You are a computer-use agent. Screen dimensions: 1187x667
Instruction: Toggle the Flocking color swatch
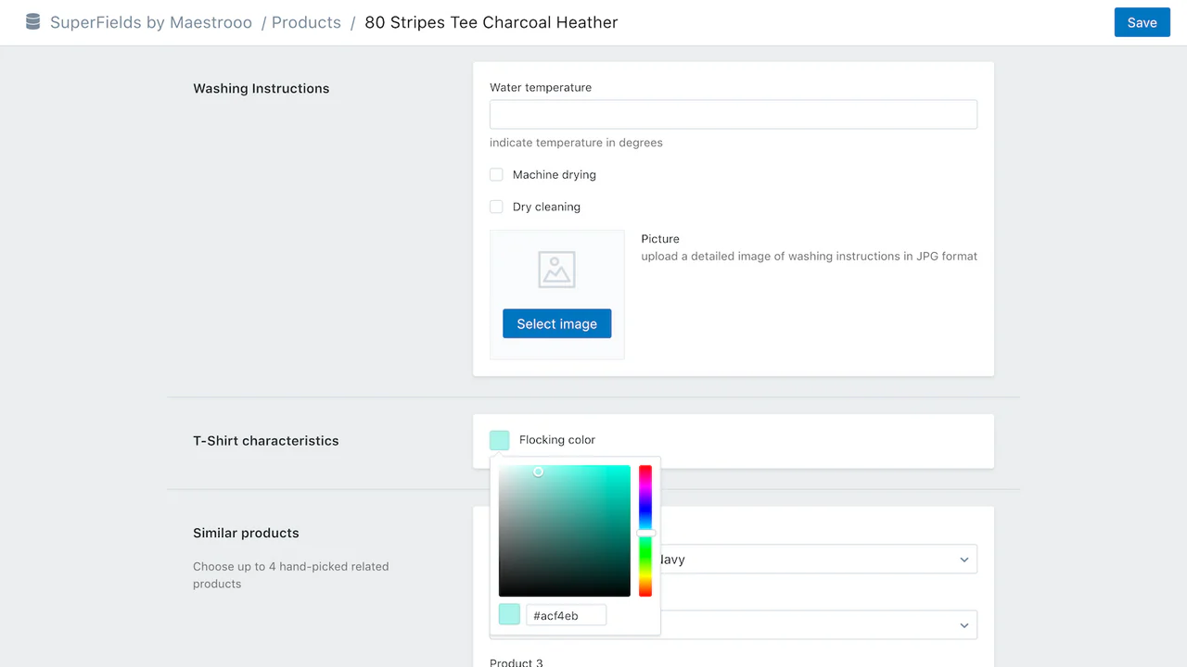tap(500, 440)
